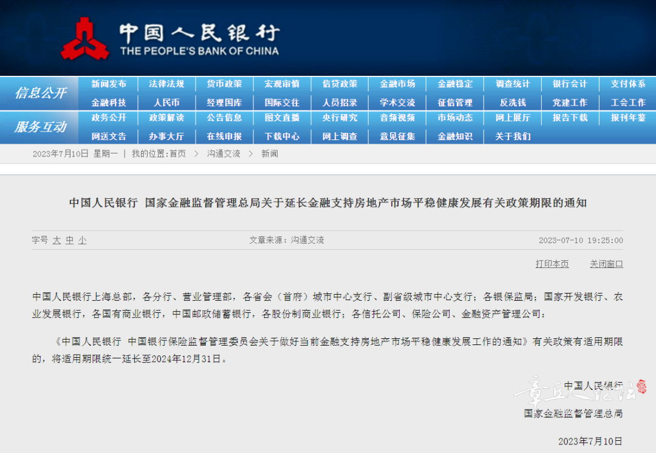Select 人民币 in the navigation bar
Screen dimensions: 656x453
point(166,102)
